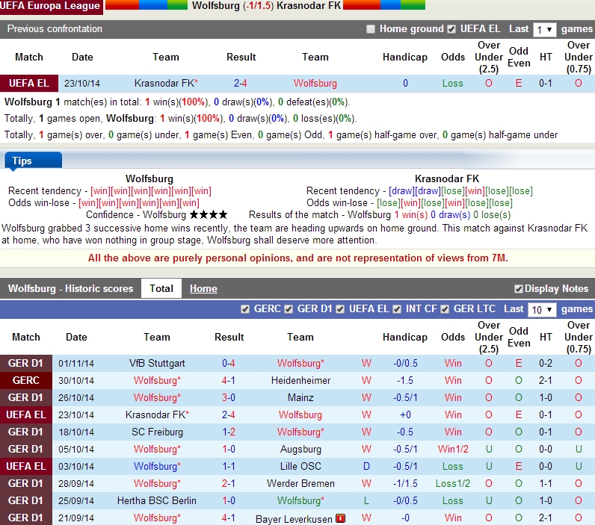Image resolution: width=595 pixels, height=525 pixels.
Task: Open Hertha BSC Berlin team link
Action: click(157, 501)
